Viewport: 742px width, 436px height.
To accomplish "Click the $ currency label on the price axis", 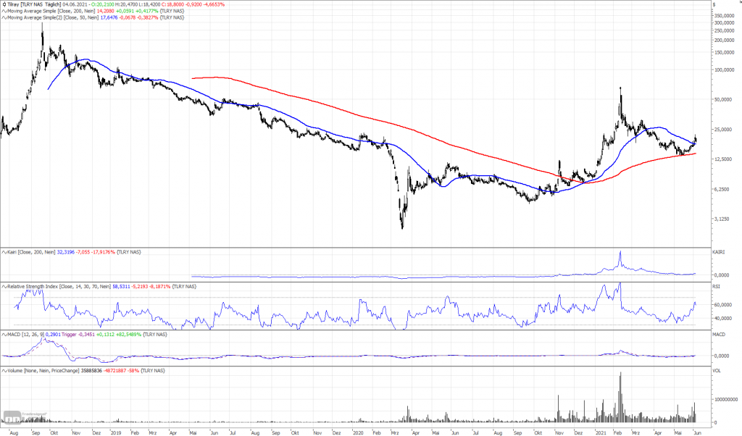I will (x=714, y=4).
